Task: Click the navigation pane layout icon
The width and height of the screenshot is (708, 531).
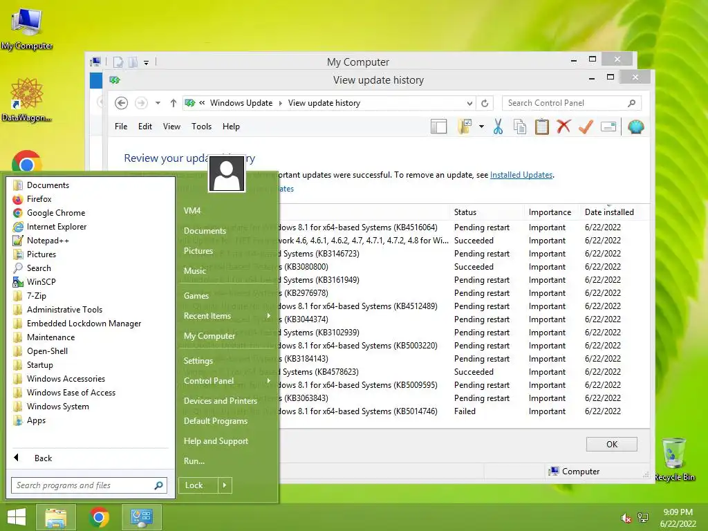Action: pos(438,127)
